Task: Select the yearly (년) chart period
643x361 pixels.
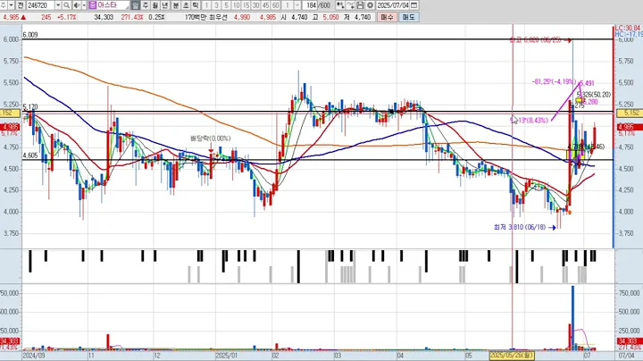Action: tap(165, 5)
